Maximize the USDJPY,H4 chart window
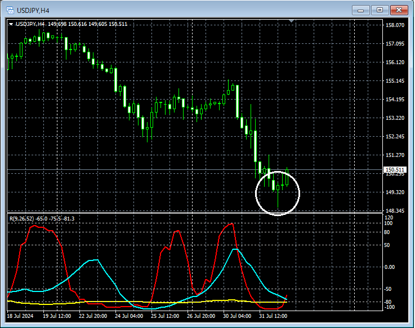The height and width of the screenshot is (328, 415). 380,10
